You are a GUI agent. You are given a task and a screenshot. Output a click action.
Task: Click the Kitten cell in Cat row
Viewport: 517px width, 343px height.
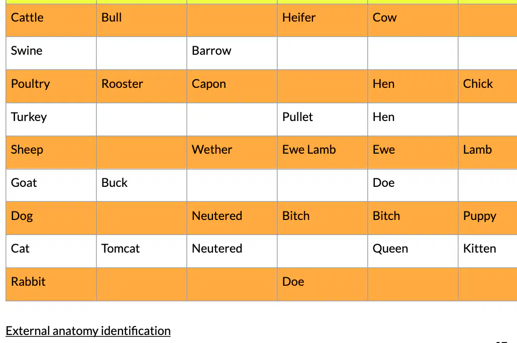[487, 251]
